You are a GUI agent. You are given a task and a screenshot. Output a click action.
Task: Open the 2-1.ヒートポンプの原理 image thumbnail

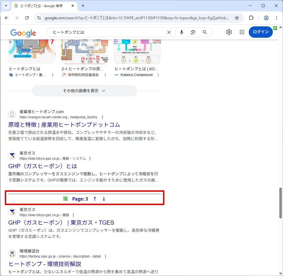[85, 52]
